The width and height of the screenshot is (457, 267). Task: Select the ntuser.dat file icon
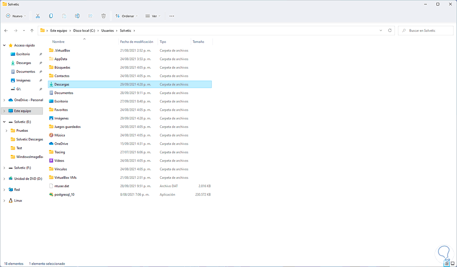[51, 186]
